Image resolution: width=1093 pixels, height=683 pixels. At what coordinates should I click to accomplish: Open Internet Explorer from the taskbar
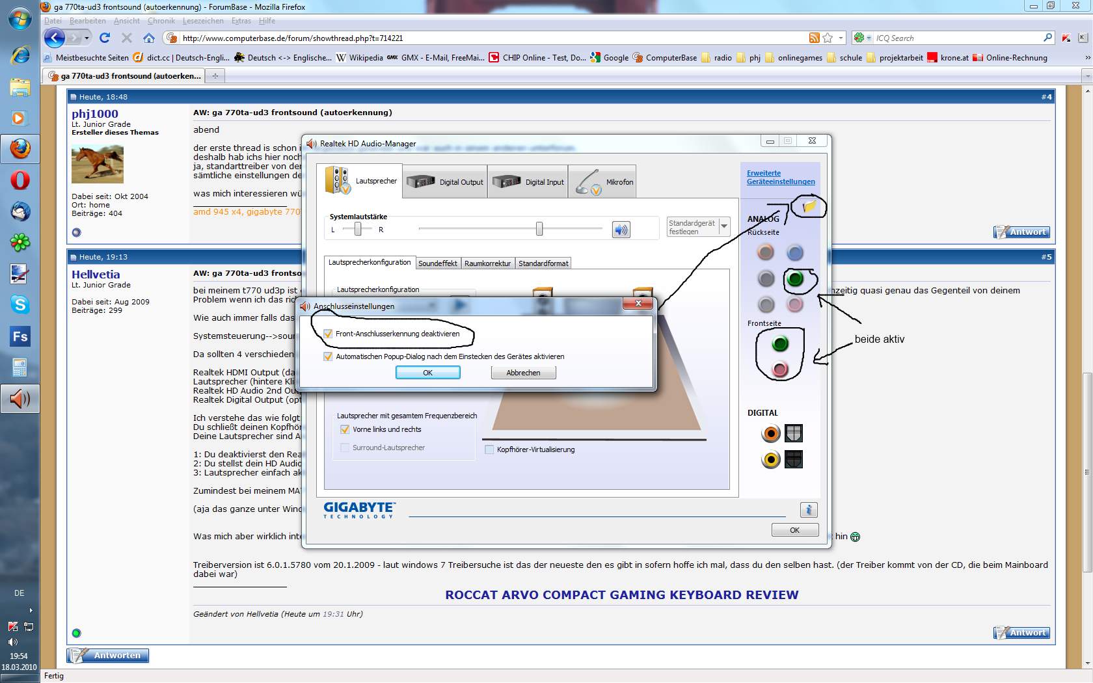coord(20,55)
